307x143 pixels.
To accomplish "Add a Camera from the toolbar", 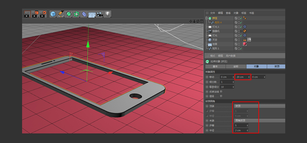I will point(100,14).
